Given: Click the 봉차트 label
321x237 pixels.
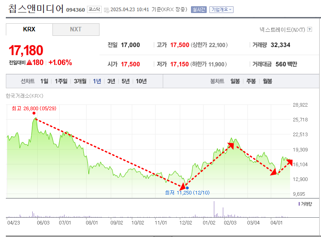Looking at the screenshot, I should click(217, 81).
